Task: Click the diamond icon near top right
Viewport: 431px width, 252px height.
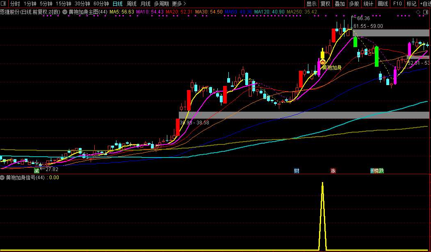Action: tap(418, 12)
